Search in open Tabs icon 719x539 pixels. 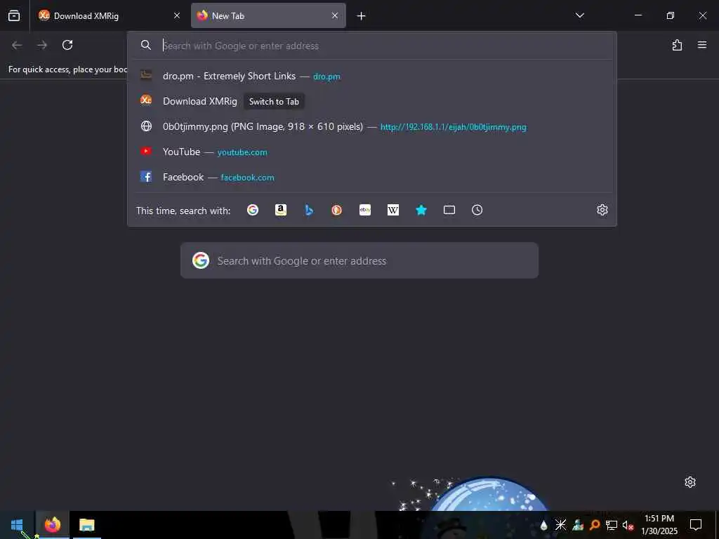(x=449, y=210)
